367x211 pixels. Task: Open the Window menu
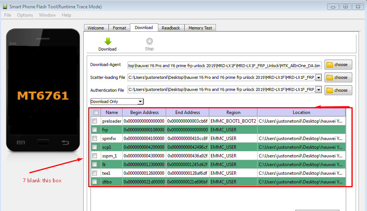47,15
